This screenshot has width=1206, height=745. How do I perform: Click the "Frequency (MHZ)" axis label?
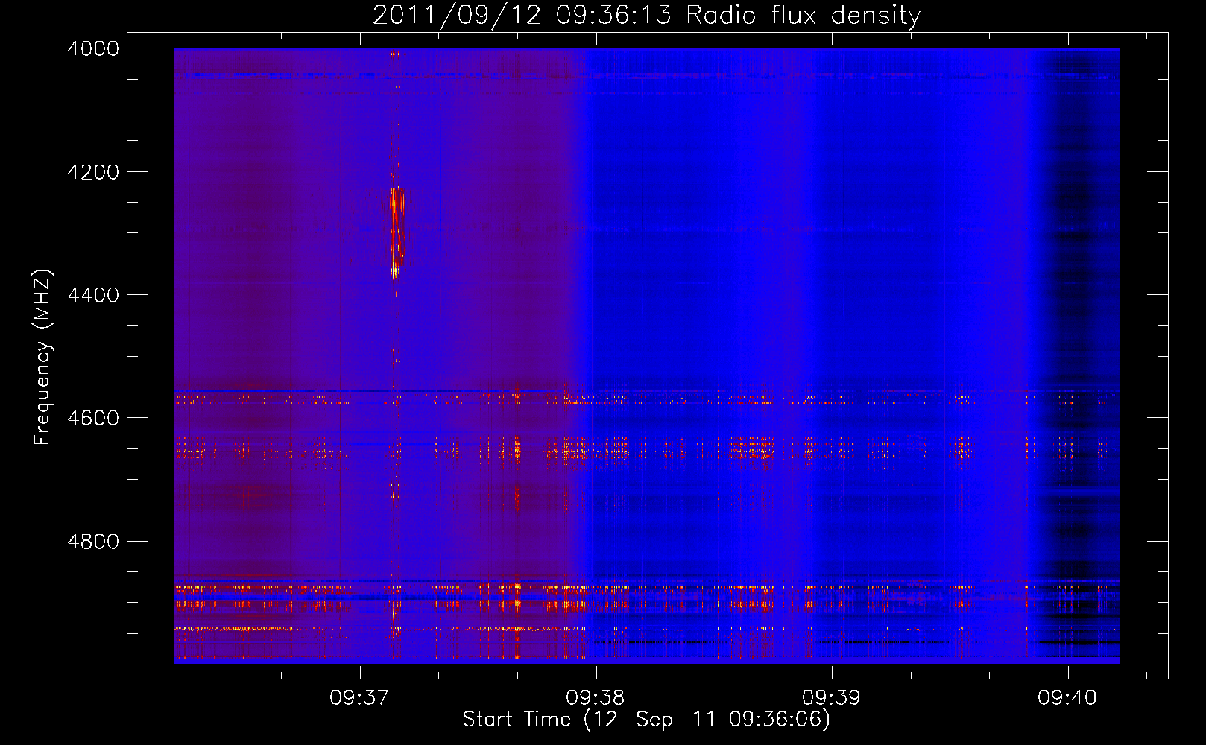(42, 358)
